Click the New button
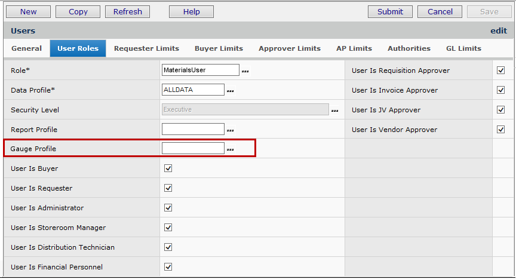The width and height of the screenshot is (516, 279). (28, 11)
